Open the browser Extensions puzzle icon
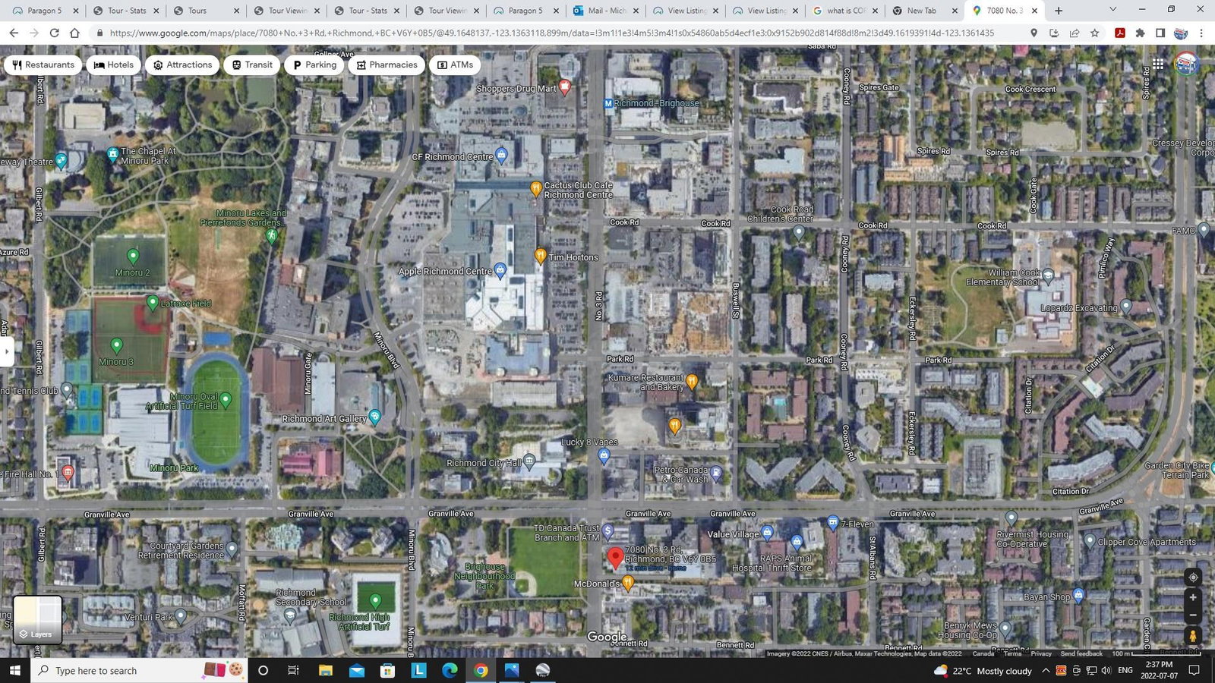 point(1140,33)
